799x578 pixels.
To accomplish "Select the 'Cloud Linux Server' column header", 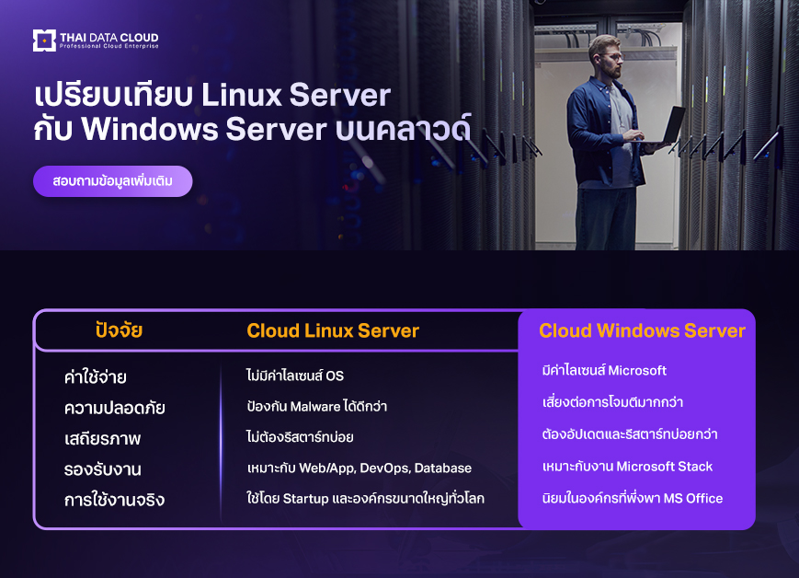I will coord(333,330).
